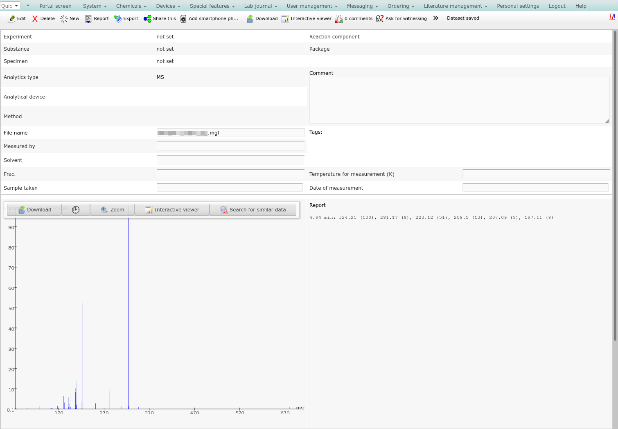Expand the toolbar overflow double-chevron
The image size is (618, 429).
point(436,18)
